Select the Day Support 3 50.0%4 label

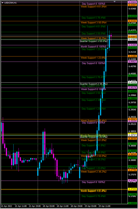tap(94, 93)
